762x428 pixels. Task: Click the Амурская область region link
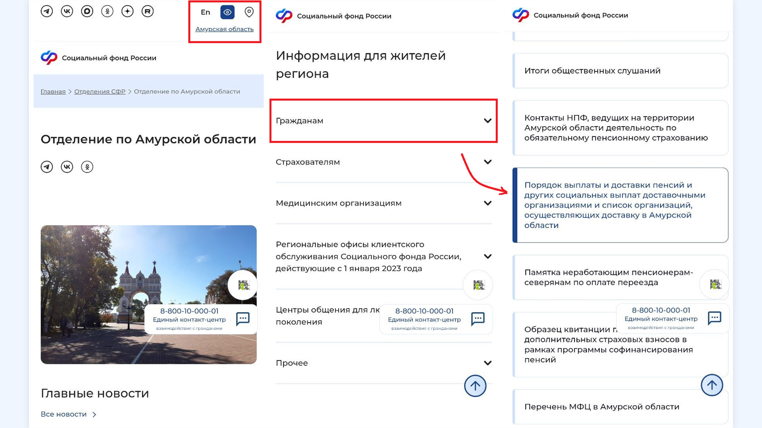(x=224, y=29)
